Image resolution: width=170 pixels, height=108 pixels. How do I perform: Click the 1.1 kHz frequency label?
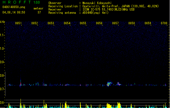[x=2, y=35]
